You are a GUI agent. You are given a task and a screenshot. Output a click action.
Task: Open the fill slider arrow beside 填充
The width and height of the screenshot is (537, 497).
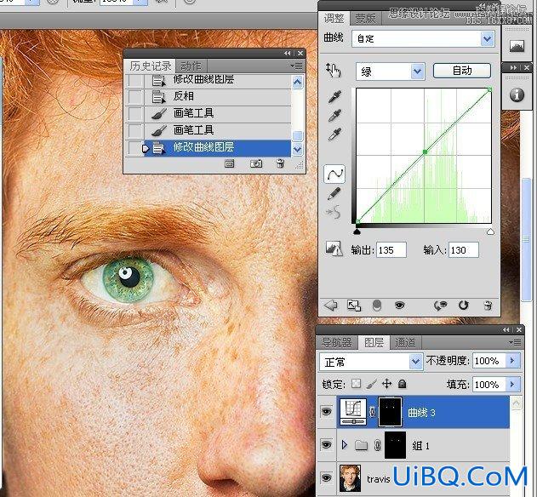pyautogui.click(x=512, y=385)
